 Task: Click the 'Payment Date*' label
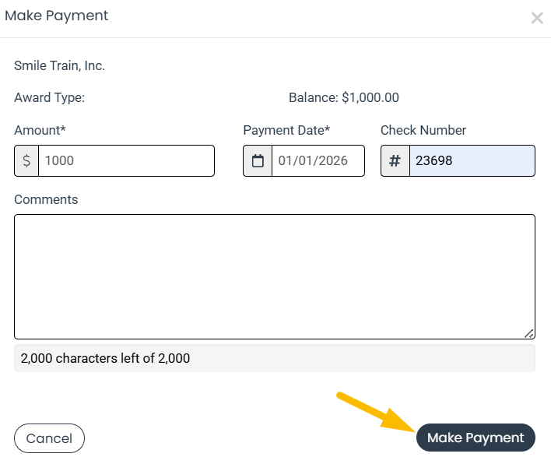click(x=286, y=131)
